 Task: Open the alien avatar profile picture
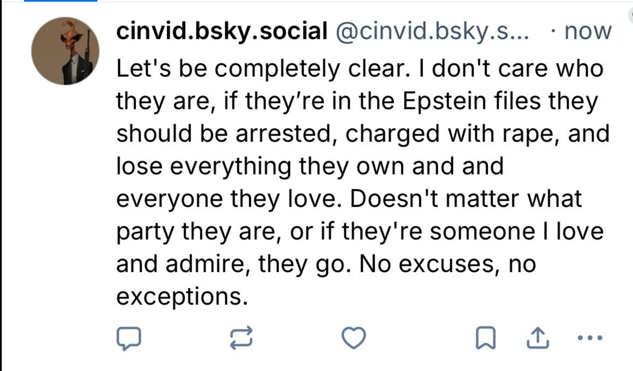65,51
